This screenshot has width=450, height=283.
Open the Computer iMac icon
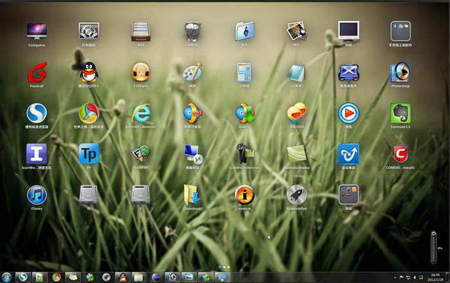click(37, 31)
